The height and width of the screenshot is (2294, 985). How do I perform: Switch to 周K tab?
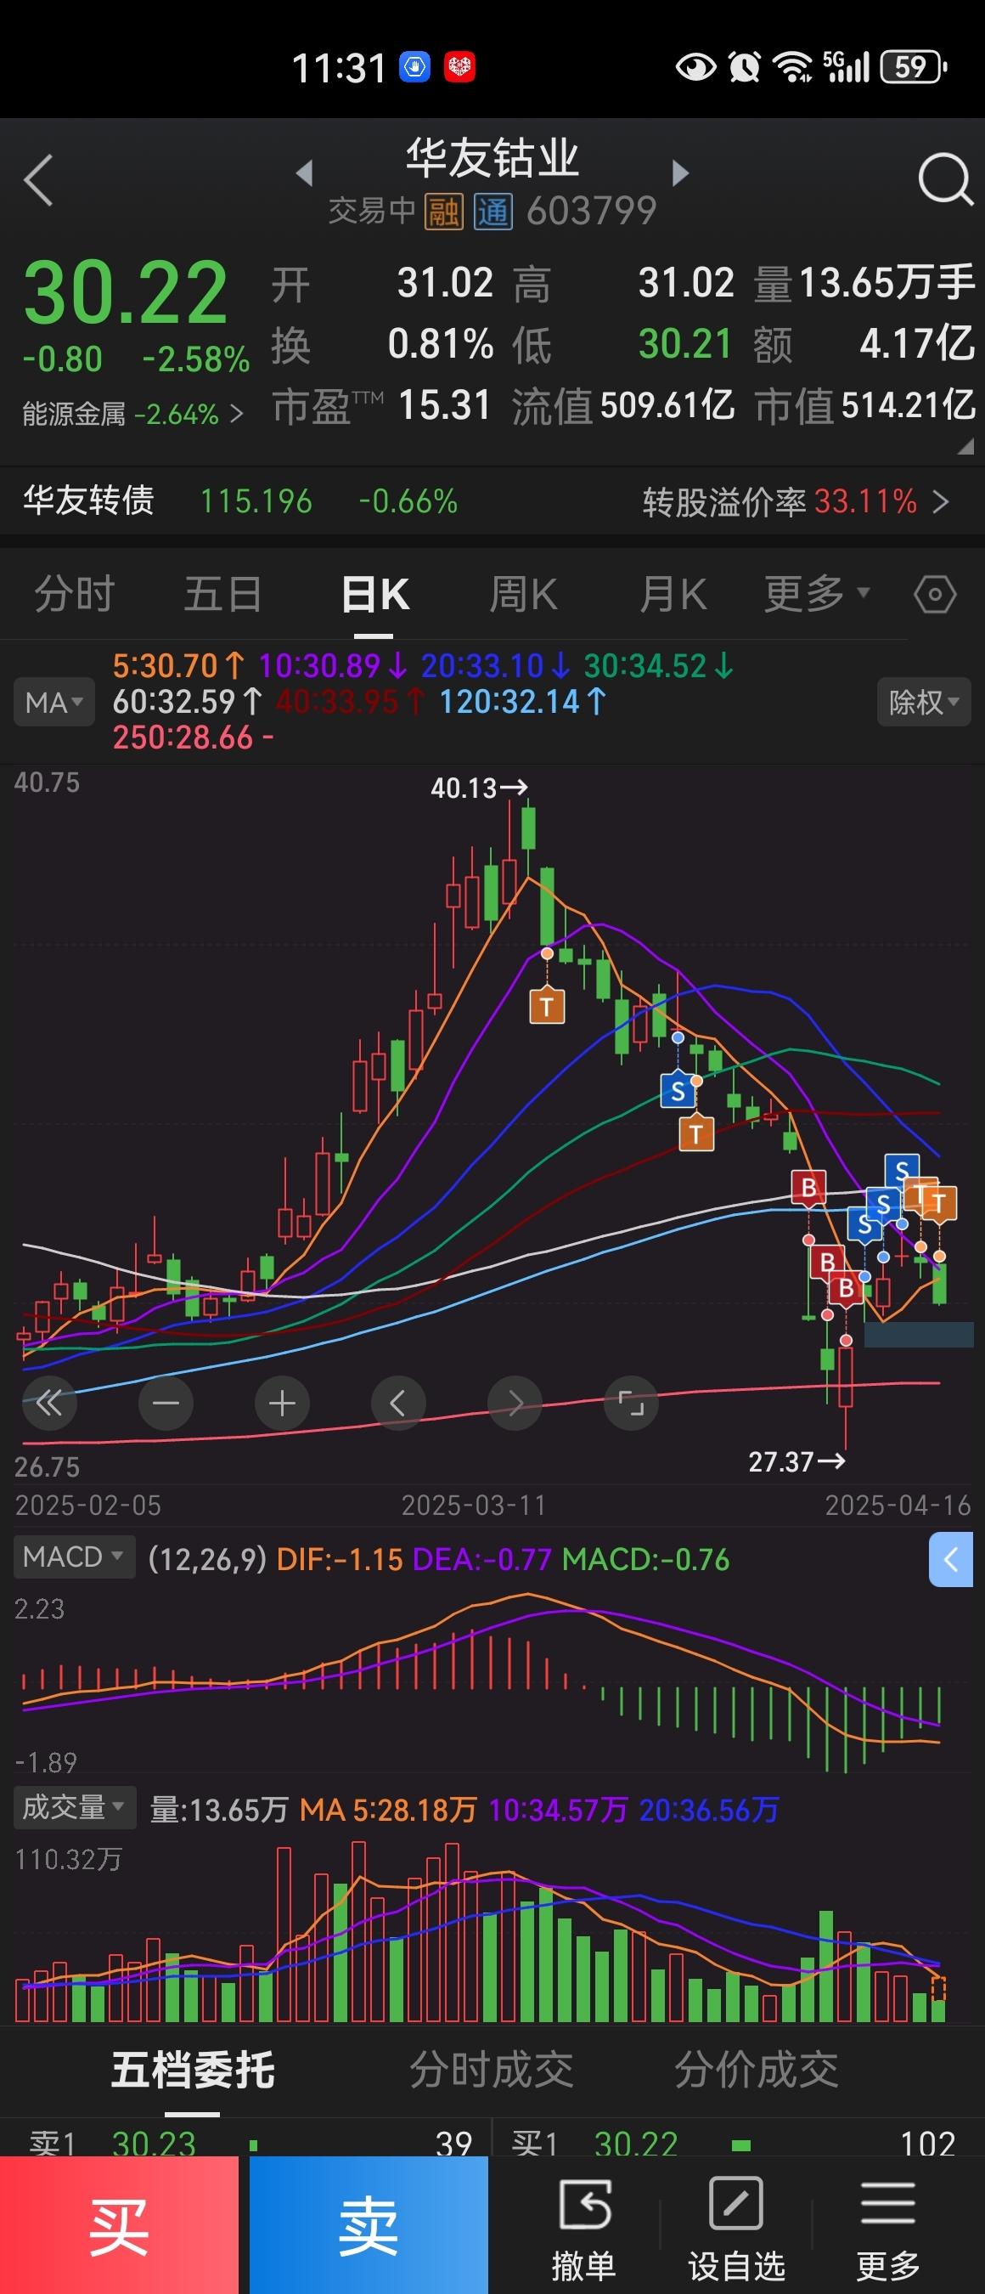(523, 594)
